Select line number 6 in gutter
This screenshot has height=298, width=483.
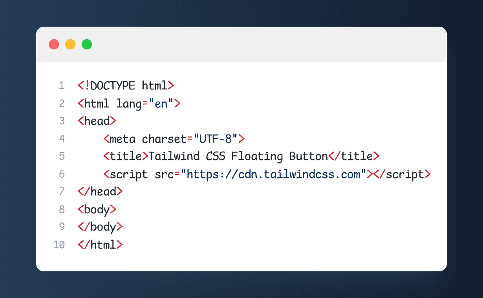tap(62, 174)
